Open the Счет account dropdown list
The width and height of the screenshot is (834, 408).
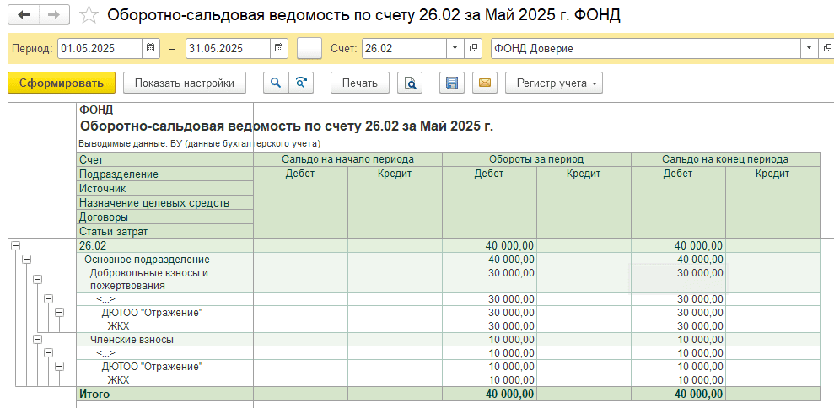point(455,48)
